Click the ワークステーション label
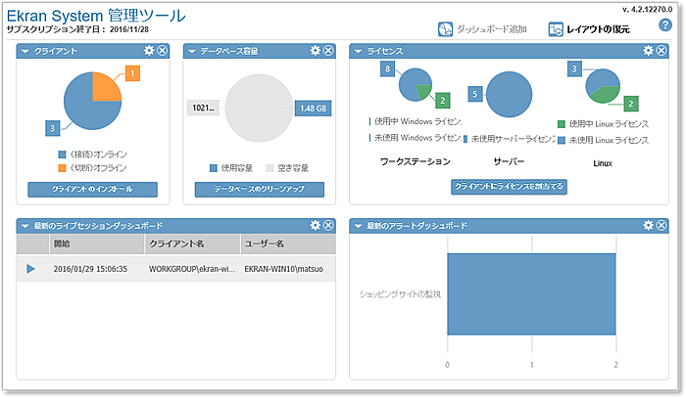This screenshot has height=398, width=686. 416,162
